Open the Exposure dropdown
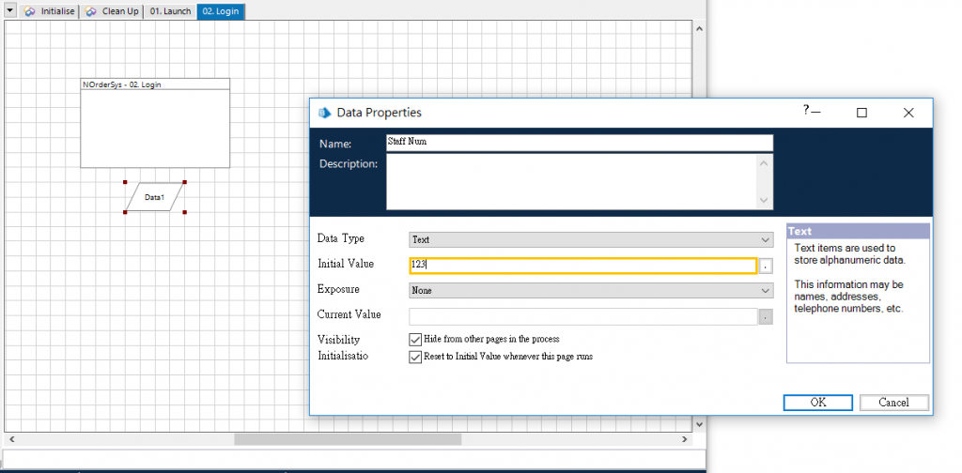Screen dimensions: 962x473 pos(591,290)
